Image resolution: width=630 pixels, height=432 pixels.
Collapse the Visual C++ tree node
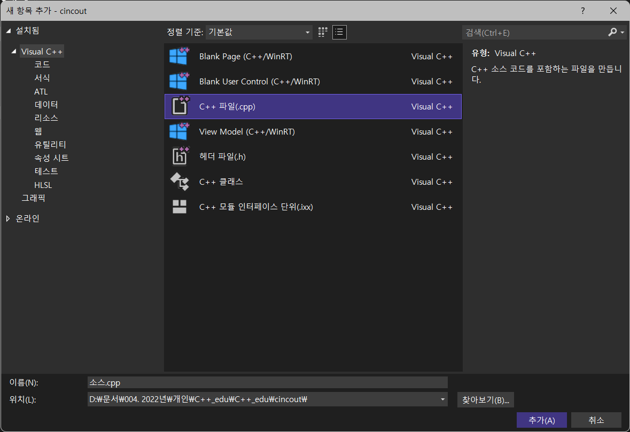pyautogui.click(x=14, y=51)
